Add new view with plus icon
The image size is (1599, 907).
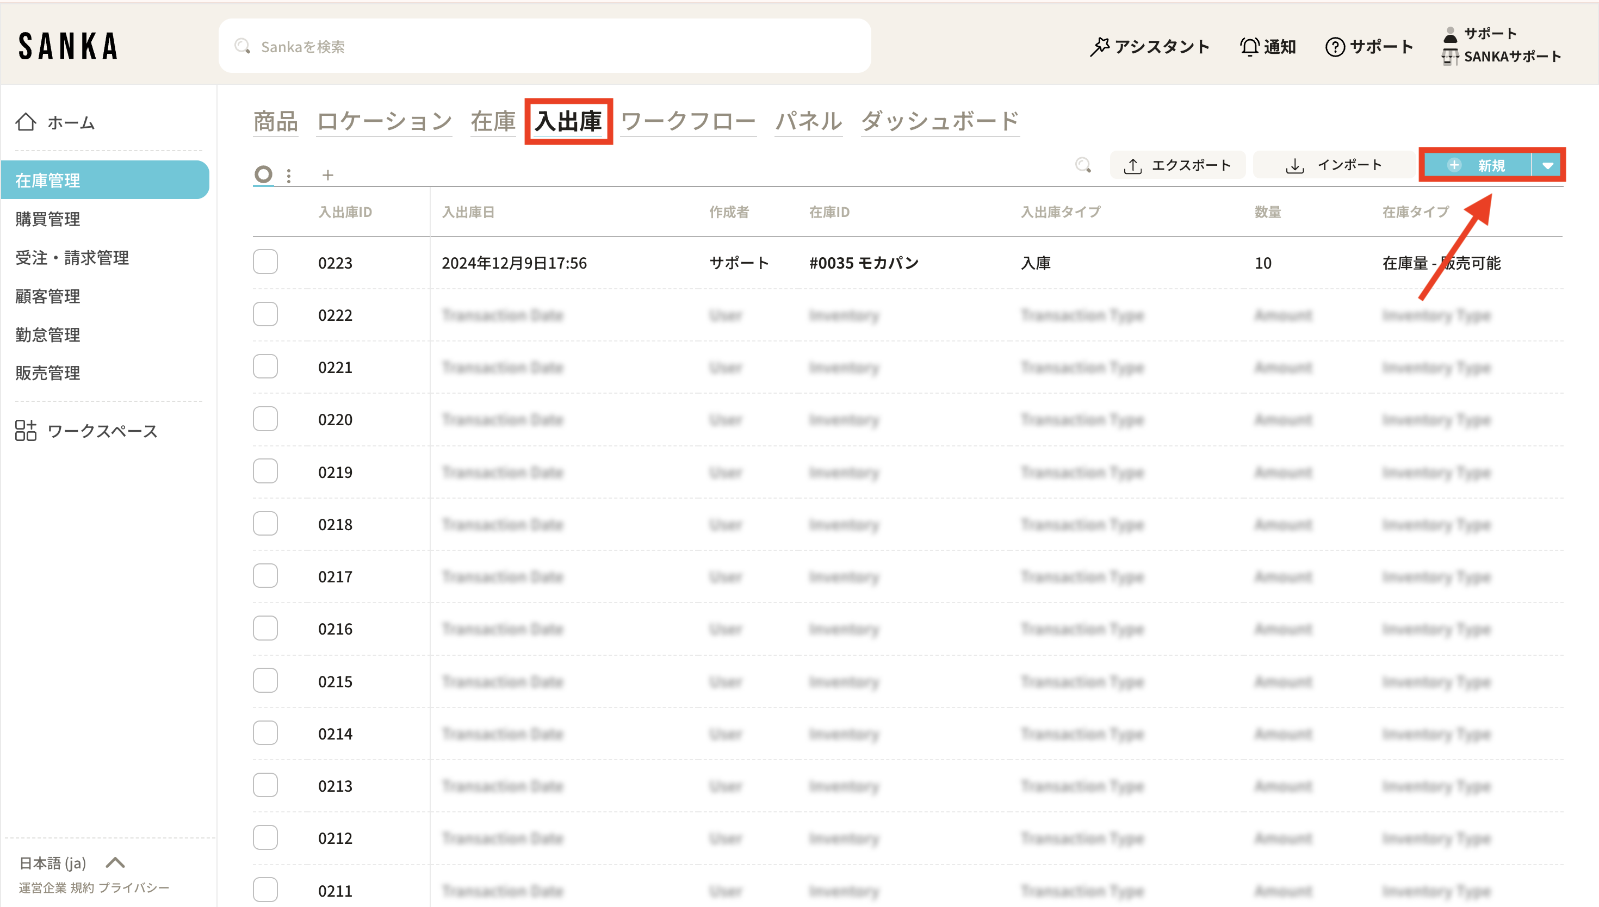pyautogui.click(x=327, y=176)
